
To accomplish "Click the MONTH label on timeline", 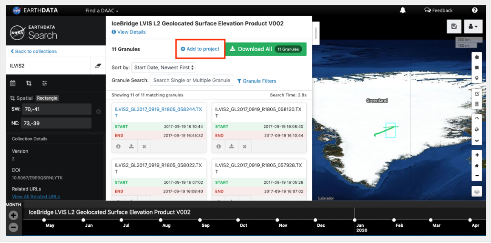I will [x=13, y=205].
